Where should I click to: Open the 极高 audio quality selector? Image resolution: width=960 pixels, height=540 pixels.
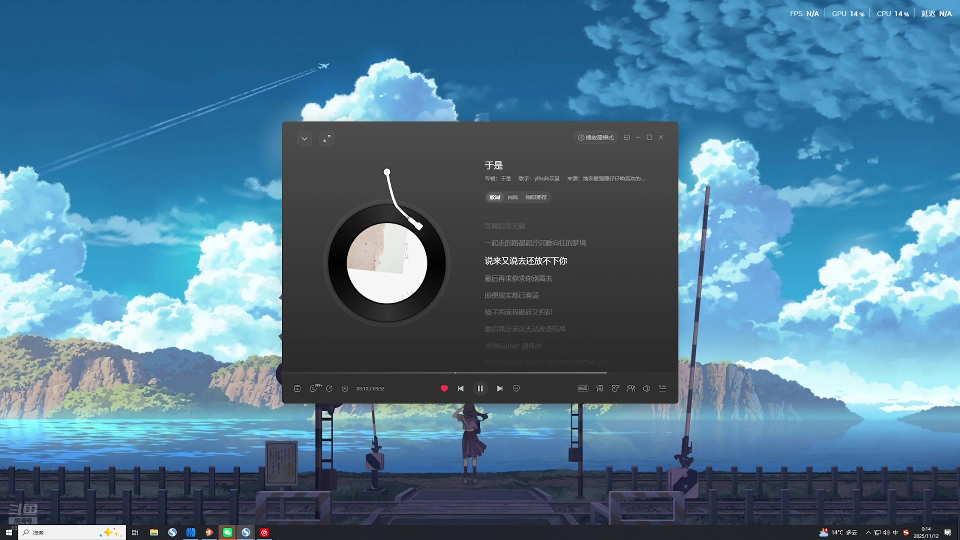pyautogui.click(x=583, y=388)
